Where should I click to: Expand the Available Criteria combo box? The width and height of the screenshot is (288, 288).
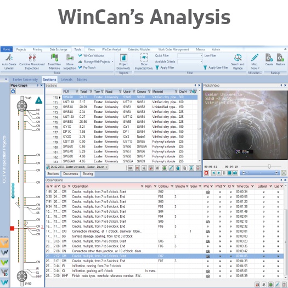tap(201, 61)
